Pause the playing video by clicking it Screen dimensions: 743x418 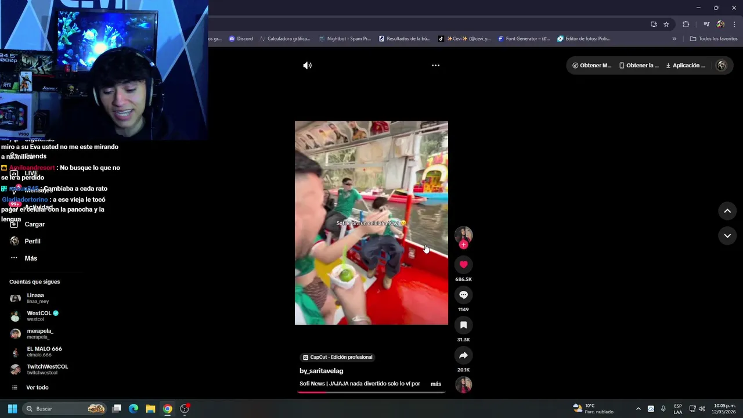point(371,223)
